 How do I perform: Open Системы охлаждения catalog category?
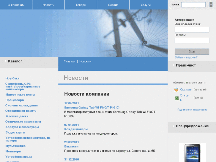coord(21,105)
